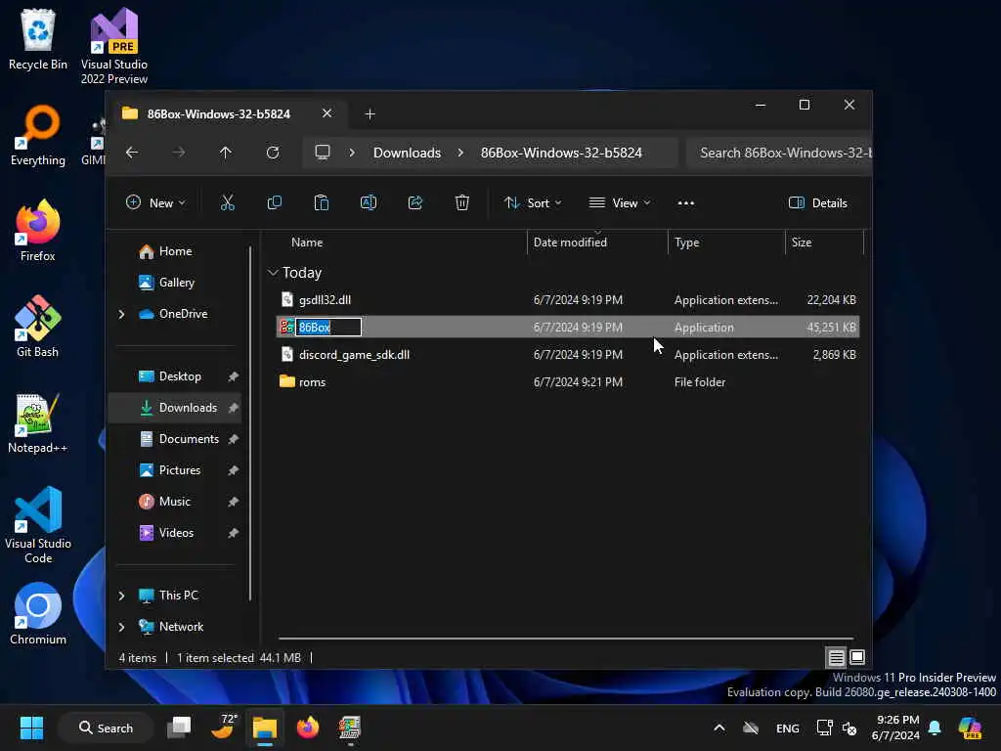Open Visual Studio 2022 Preview desktop shortcut
Image resolution: width=1001 pixels, height=751 pixels.
coord(114,46)
